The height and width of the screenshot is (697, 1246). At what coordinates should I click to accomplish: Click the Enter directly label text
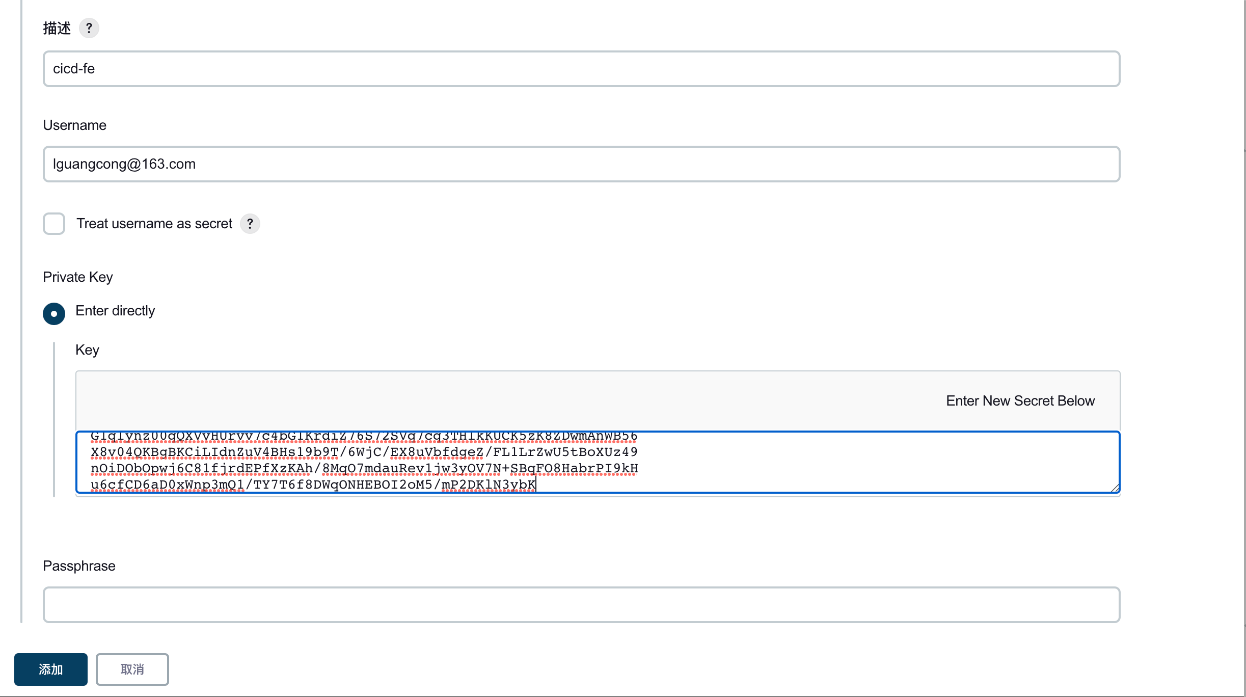click(x=115, y=311)
